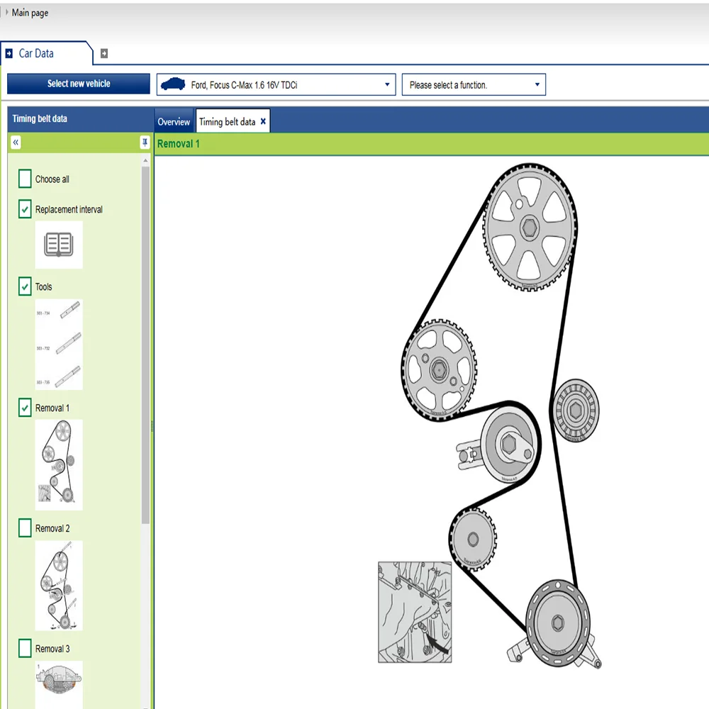
Task: Uncheck the Replacement interval checkbox
Action: pyautogui.click(x=25, y=209)
